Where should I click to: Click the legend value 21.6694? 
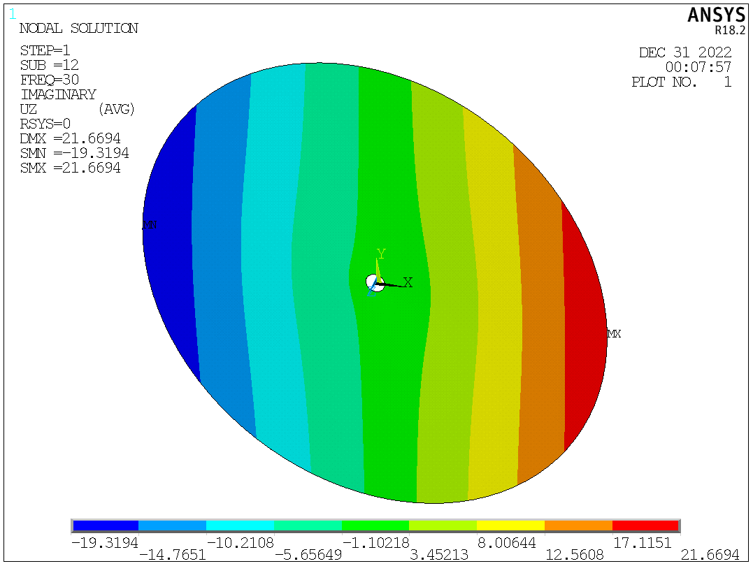coord(712,554)
